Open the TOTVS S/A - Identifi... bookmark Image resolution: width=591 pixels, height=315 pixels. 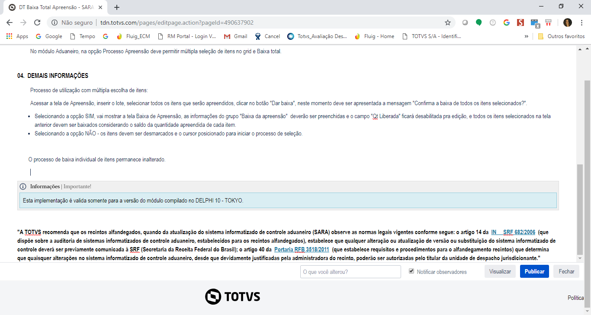pos(431,36)
